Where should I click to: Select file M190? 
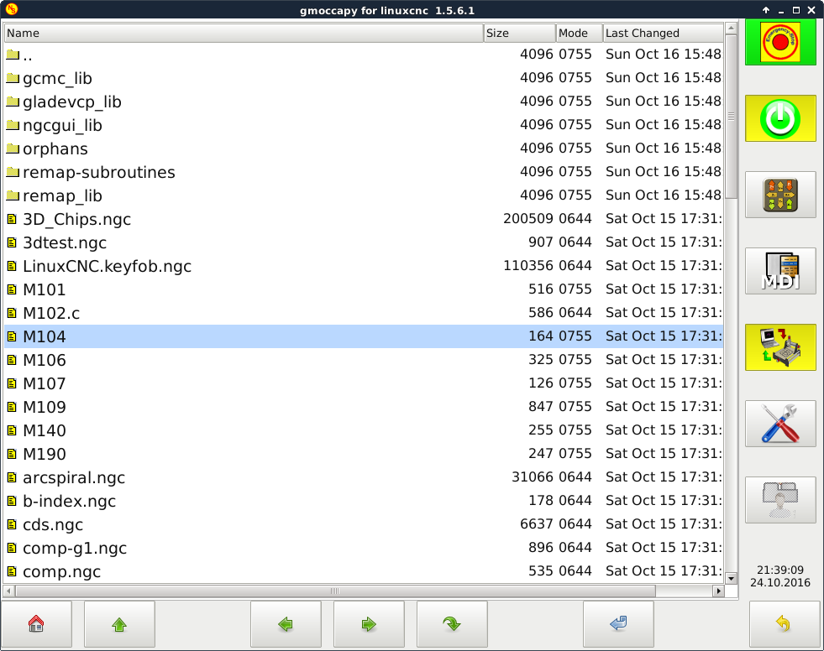(x=364, y=454)
